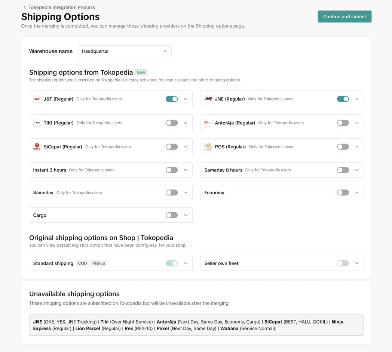This screenshot has width=392, height=352.
Task: Go back to Tokopedia Integration Process
Action: point(61,7)
